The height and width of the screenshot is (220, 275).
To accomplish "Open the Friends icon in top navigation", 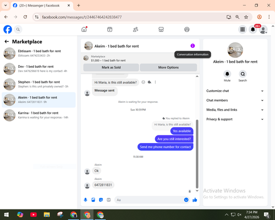I will [x=135, y=29].
